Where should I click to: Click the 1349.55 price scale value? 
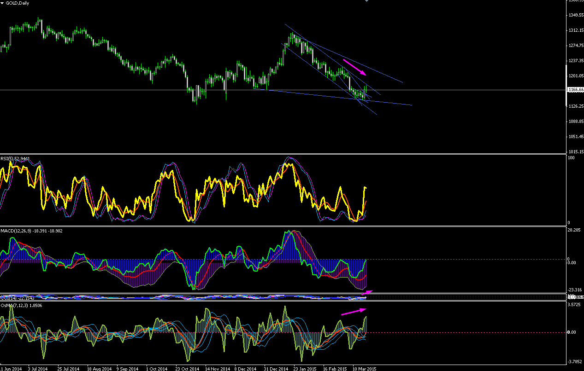(x=576, y=15)
